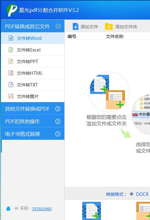Click the 转换格式 label
Screen dimensions: 150x220
coord(116,194)
